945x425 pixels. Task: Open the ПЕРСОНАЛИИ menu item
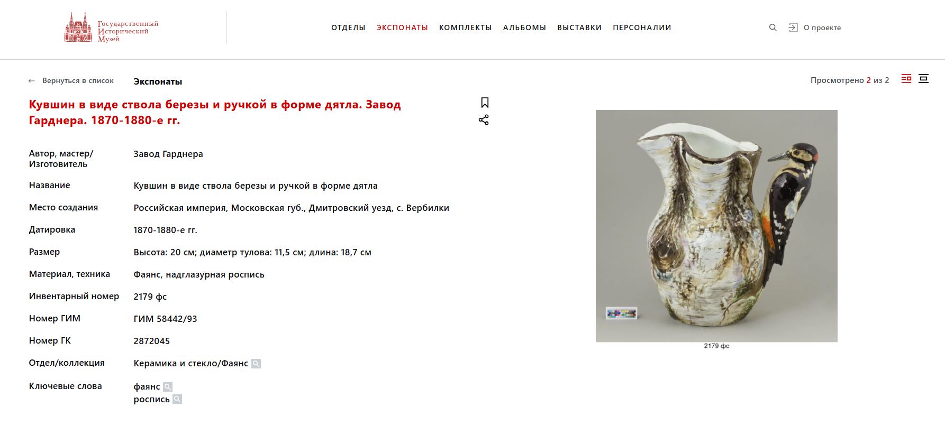(x=642, y=27)
